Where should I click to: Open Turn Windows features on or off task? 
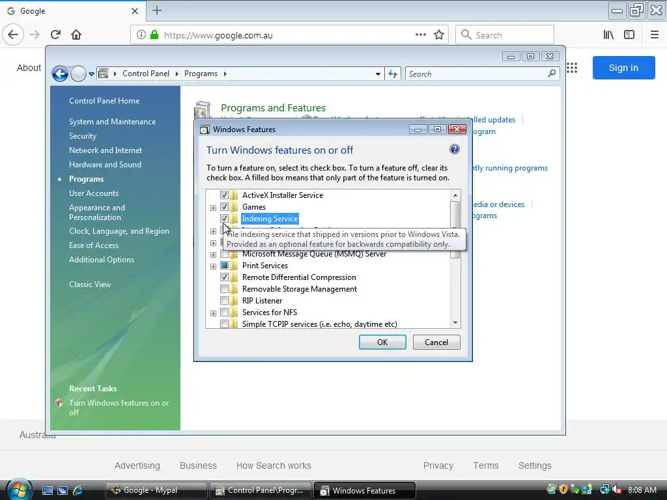click(x=119, y=408)
